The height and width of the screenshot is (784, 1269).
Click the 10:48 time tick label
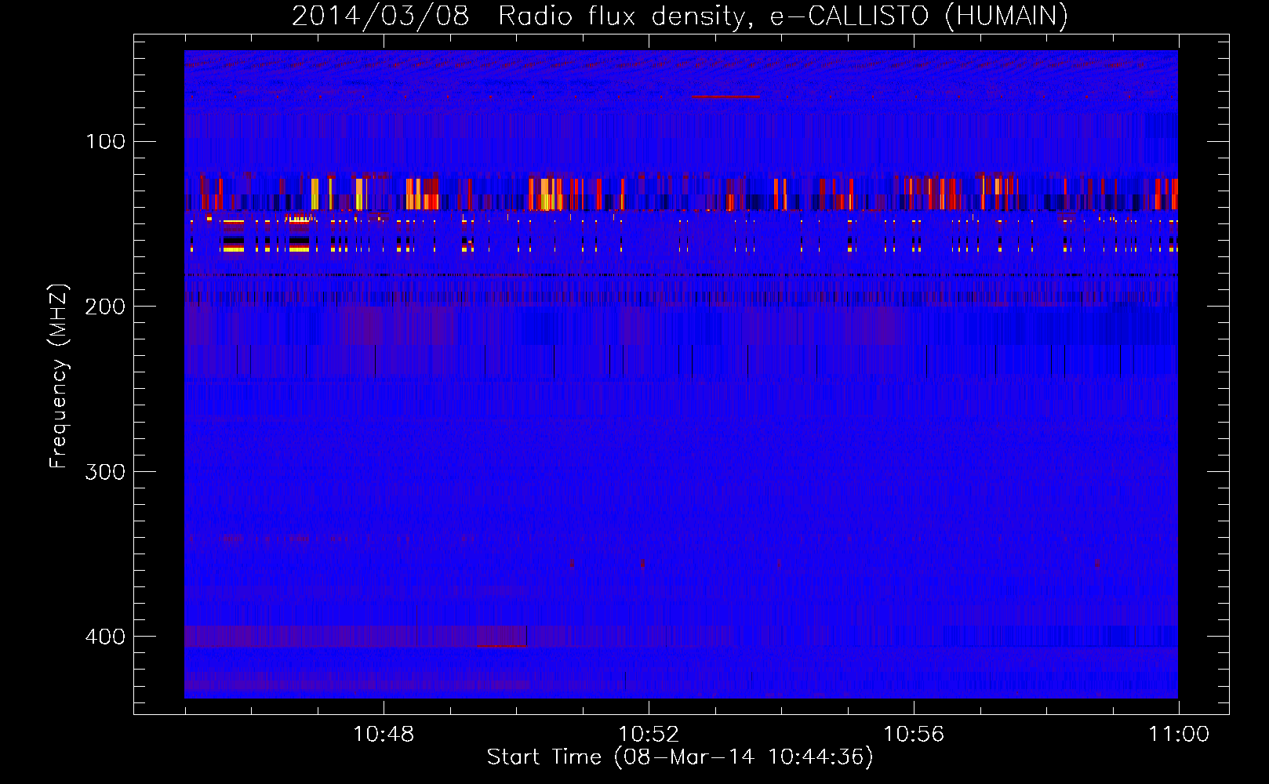384,735
